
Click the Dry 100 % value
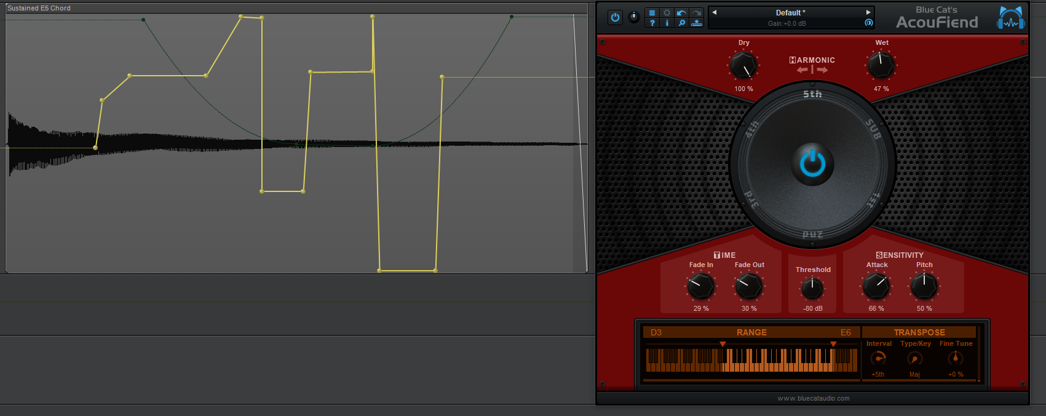coord(743,89)
